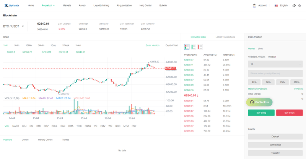Viewport: 306px width, 159px height.
Task: Switch chart to Depth Chart
Action: tap(171, 45)
